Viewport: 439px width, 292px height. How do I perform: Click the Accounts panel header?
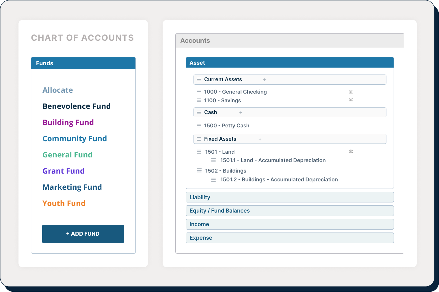[290, 41]
